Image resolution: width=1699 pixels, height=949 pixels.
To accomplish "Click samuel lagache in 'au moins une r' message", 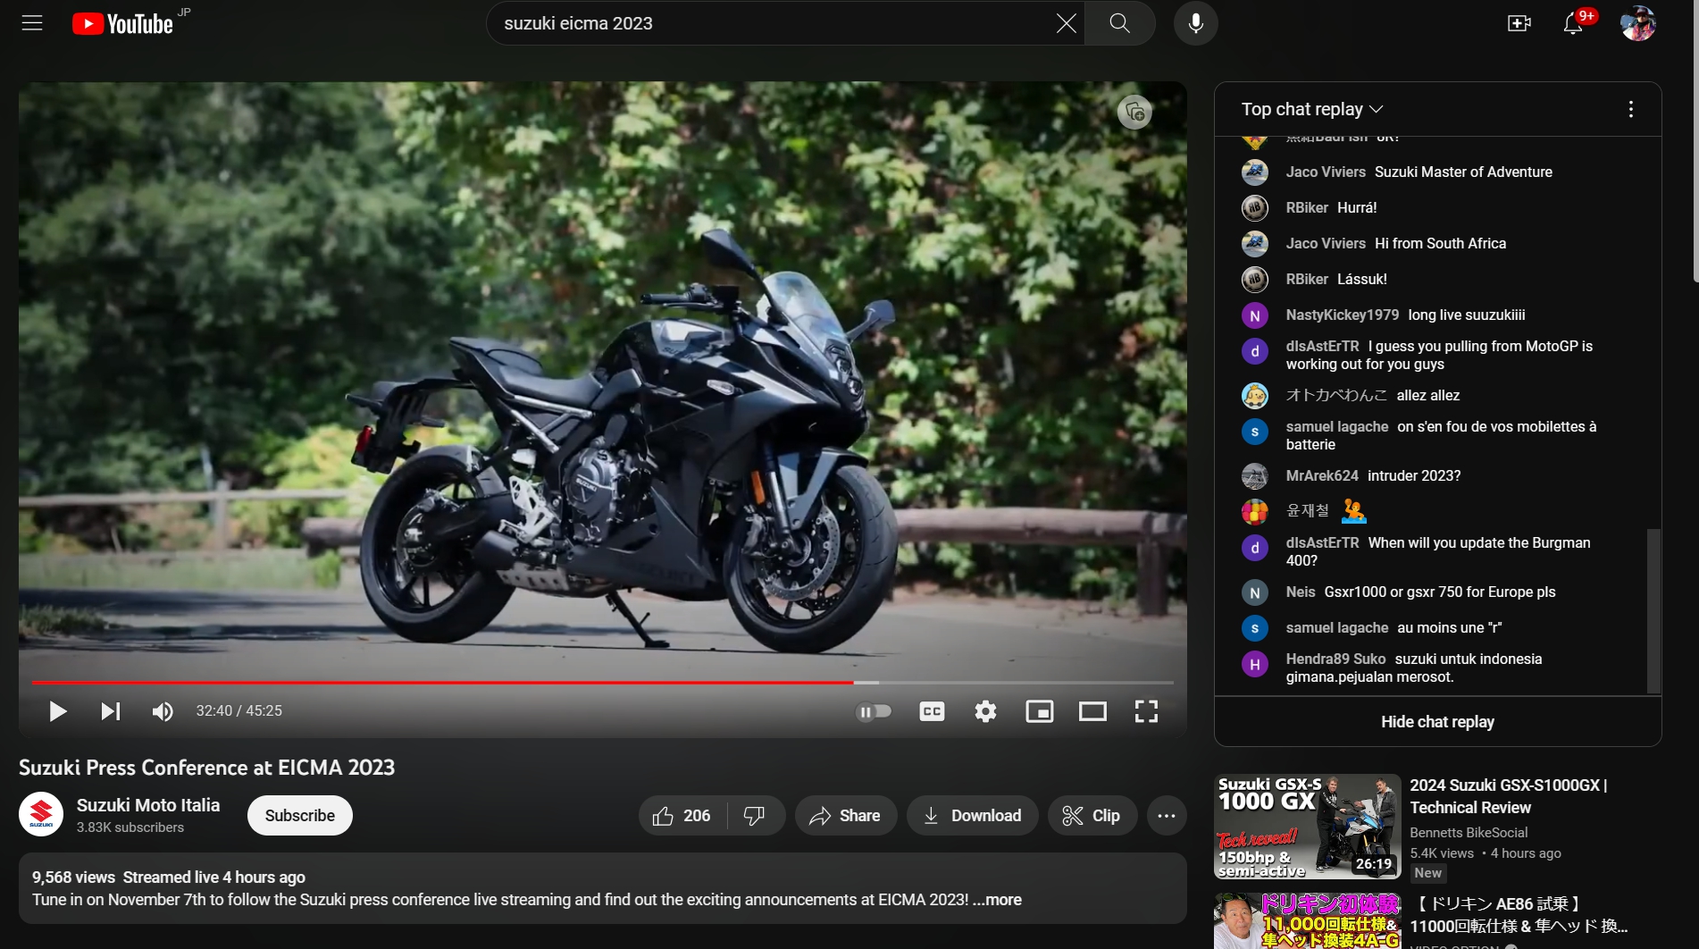I will [x=1337, y=627].
